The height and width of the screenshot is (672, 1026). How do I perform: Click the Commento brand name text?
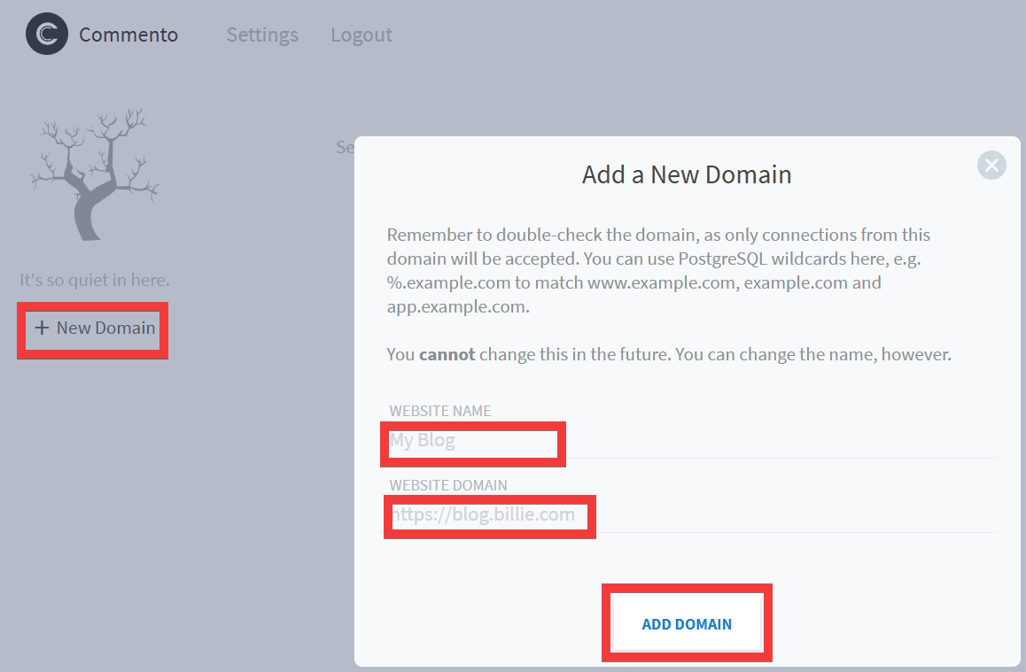tap(128, 35)
